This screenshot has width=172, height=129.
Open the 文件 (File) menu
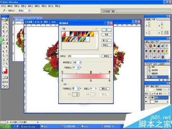click(3, 6)
